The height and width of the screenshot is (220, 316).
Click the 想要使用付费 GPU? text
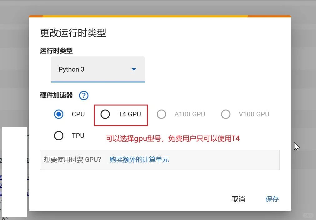(x=72, y=160)
